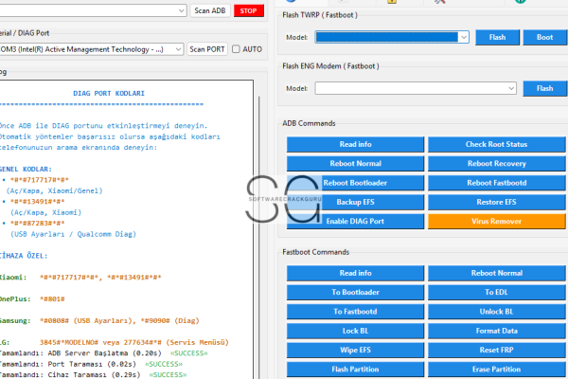Click the Scan PORT button
This screenshot has height=379, width=568.
pos(207,49)
